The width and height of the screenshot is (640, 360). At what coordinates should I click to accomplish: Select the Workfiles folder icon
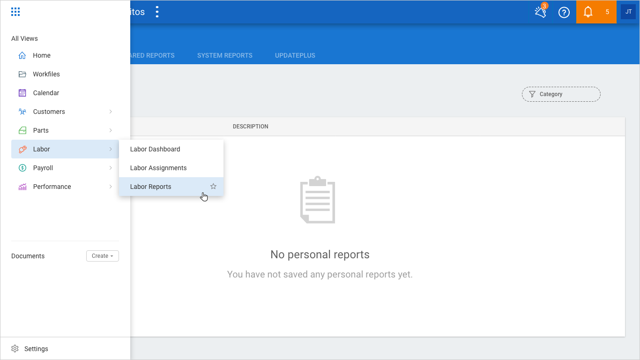point(22,74)
